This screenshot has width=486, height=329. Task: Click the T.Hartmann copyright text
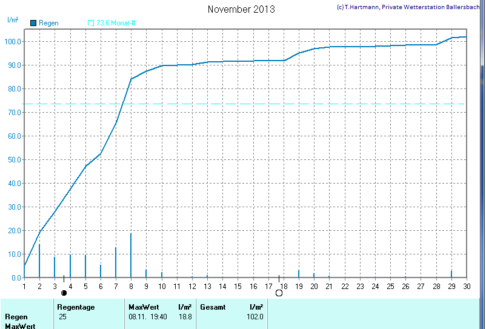click(x=408, y=7)
